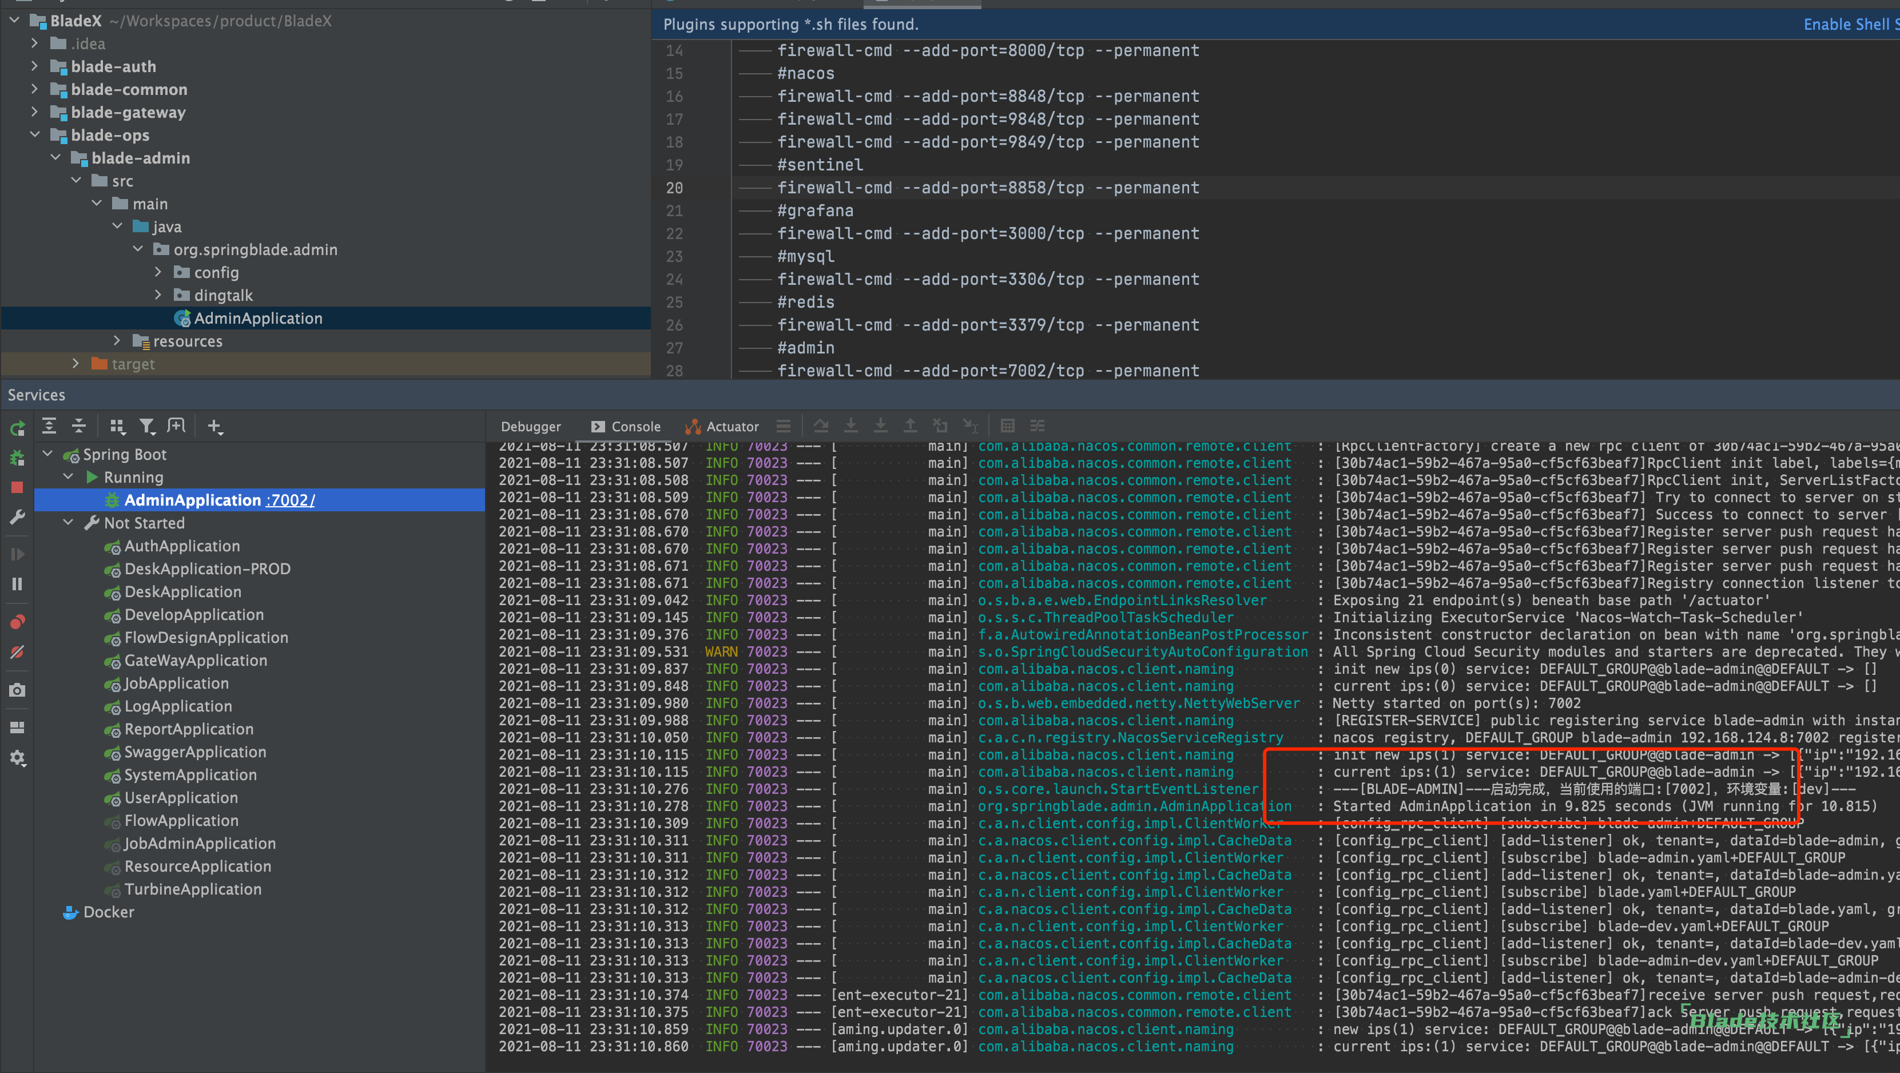This screenshot has height=1073, width=1900.
Task: Switch to the Console tab
Action: 626,426
